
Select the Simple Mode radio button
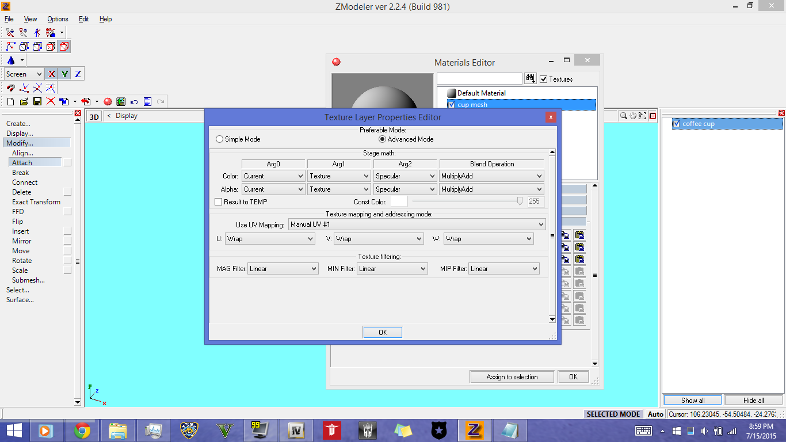[x=219, y=139]
